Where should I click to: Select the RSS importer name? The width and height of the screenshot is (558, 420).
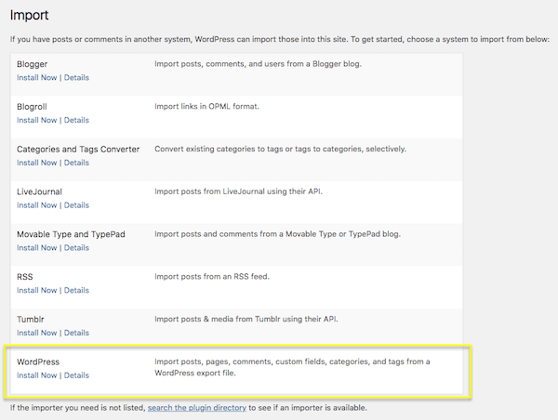[24, 277]
